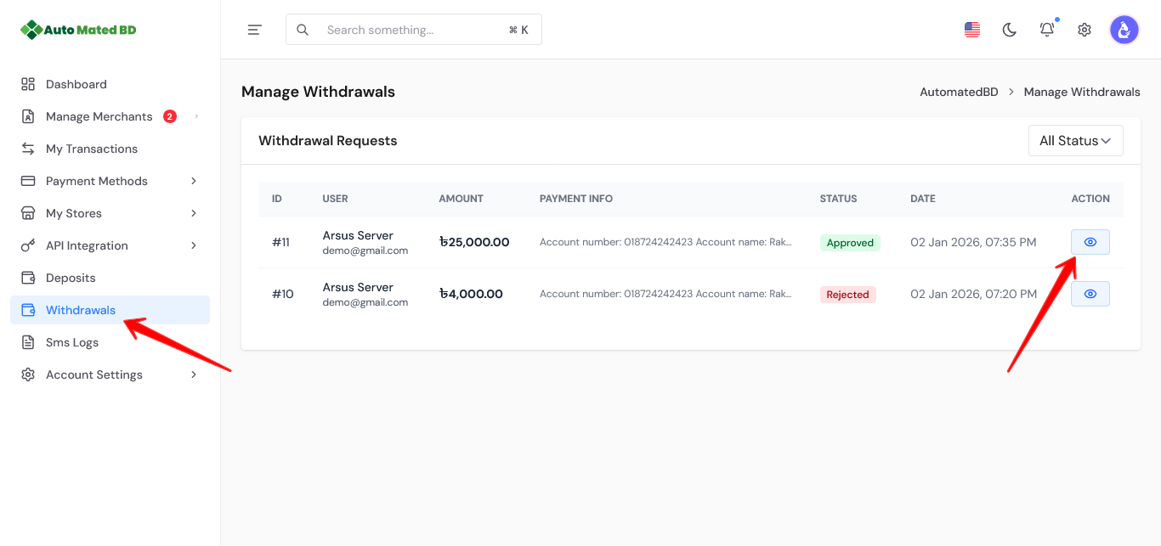Open the settings gear icon

(x=1085, y=30)
